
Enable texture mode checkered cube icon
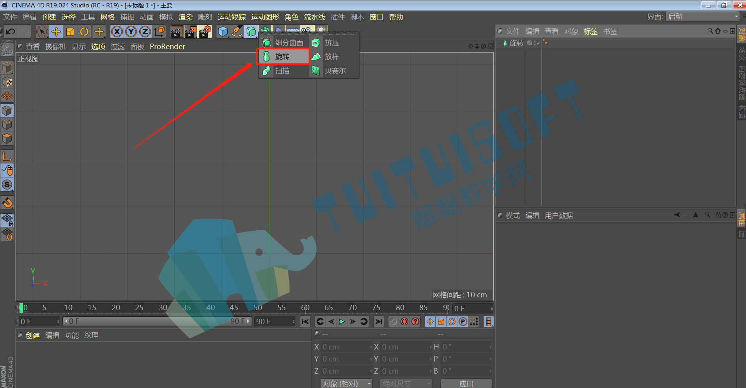[x=7, y=82]
